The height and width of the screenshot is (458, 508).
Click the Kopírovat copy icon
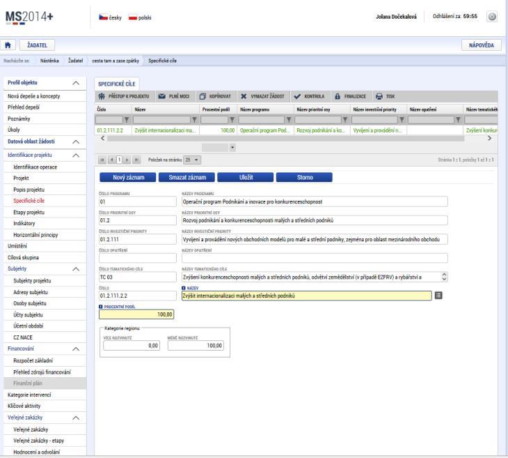203,96
